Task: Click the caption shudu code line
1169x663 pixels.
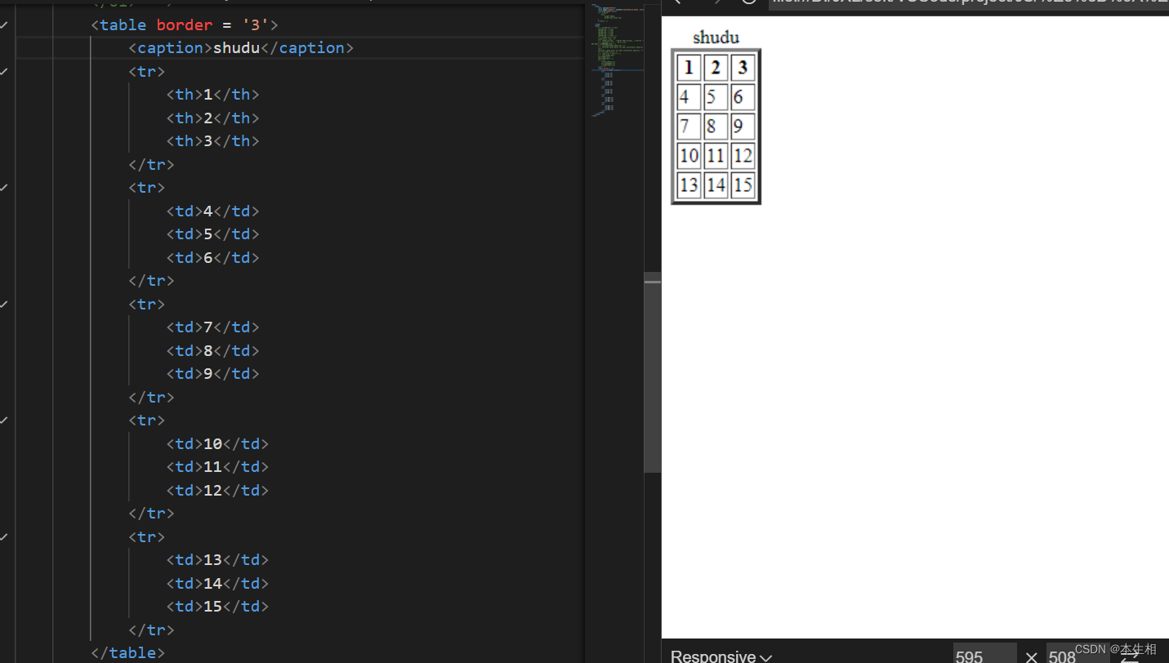Action: [241, 48]
